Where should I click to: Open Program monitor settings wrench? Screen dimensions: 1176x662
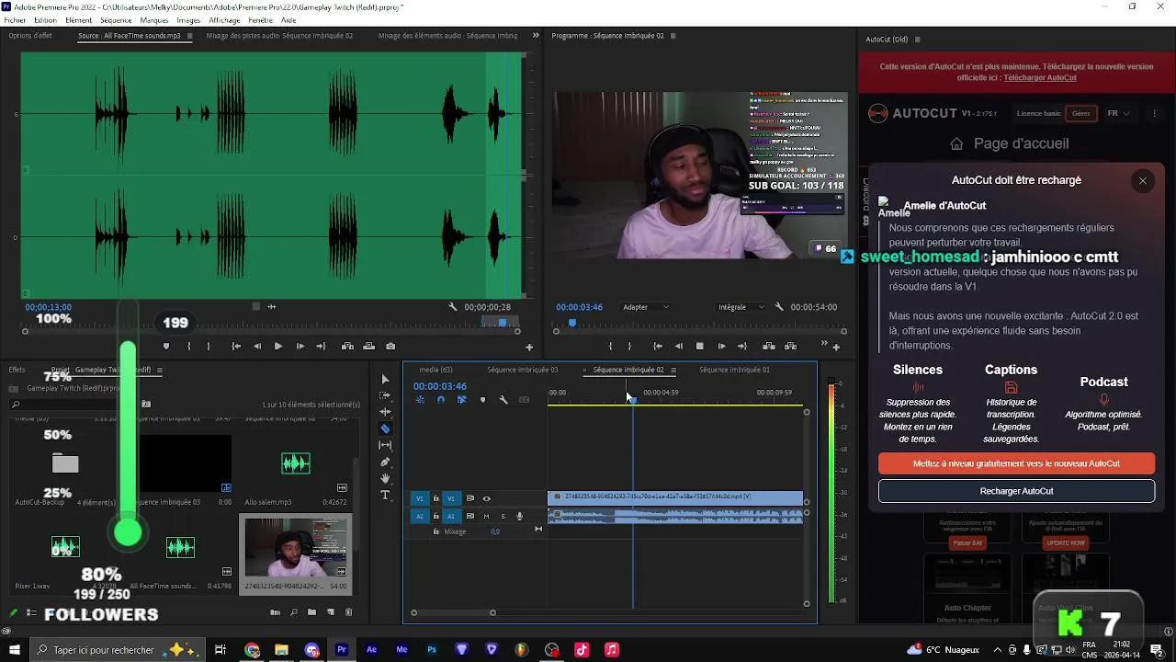[779, 307]
